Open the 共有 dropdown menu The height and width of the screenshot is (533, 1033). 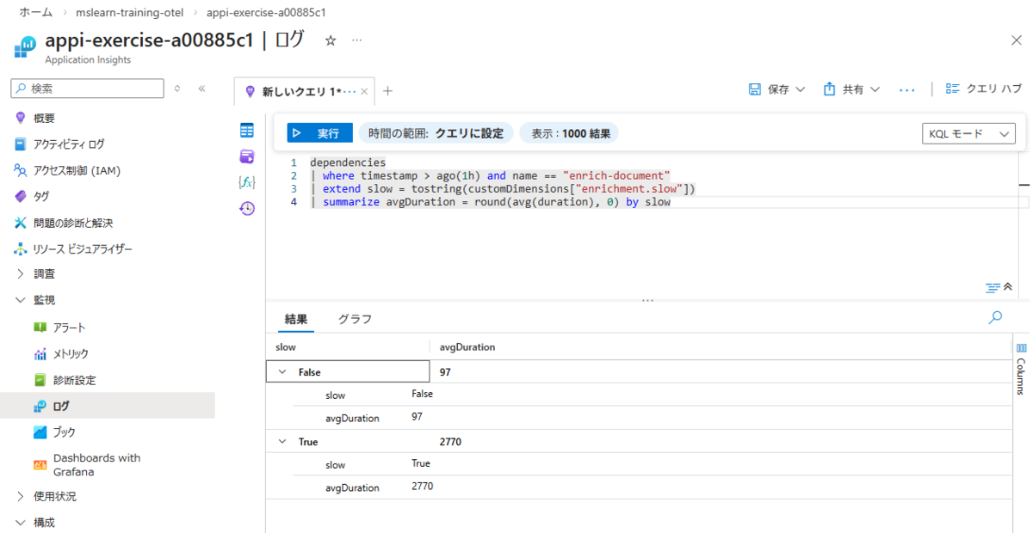[851, 89]
